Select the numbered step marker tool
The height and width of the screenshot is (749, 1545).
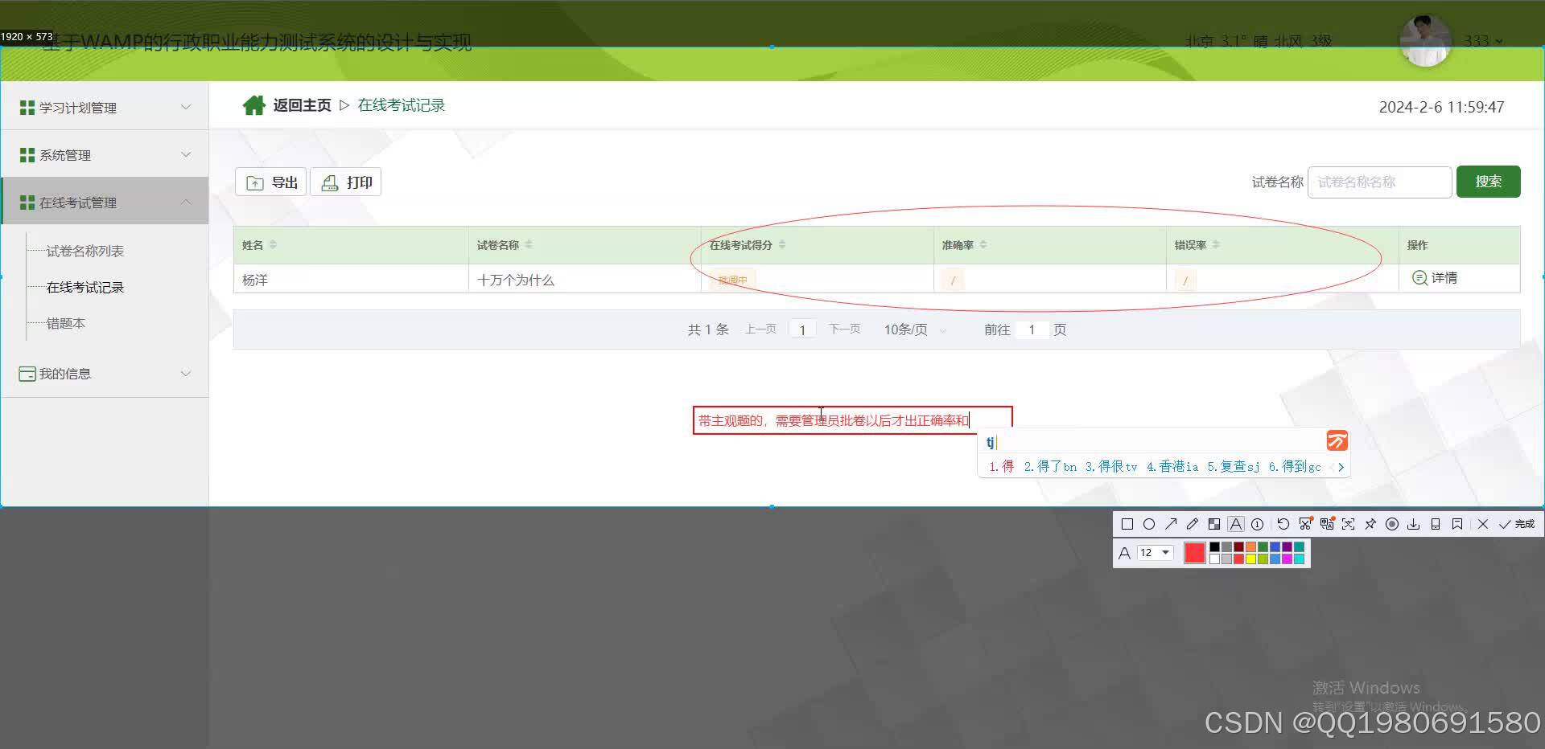pyautogui.click(x=1257, y=524)
